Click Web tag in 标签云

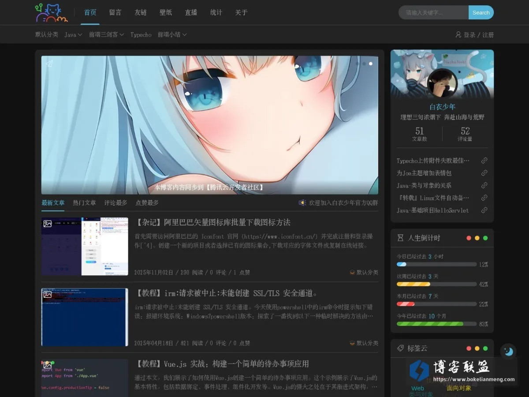417,389
